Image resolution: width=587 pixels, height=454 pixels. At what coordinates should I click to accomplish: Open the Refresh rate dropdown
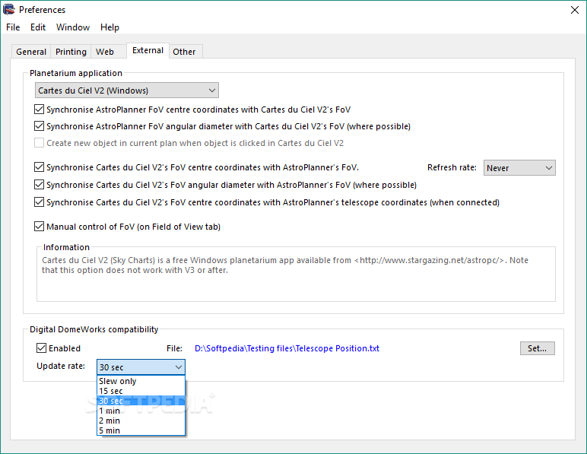point(519,168)
